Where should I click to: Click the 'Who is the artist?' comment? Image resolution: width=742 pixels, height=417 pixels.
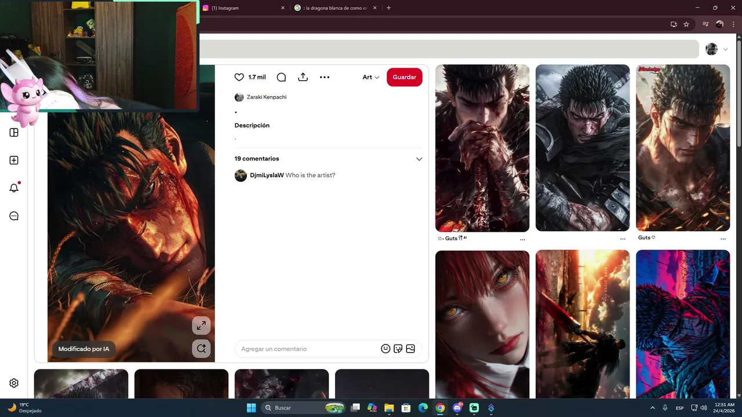coord(310,175)
